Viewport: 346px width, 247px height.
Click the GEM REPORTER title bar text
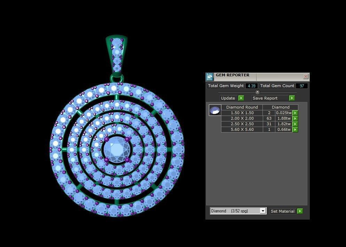[233, 75]
